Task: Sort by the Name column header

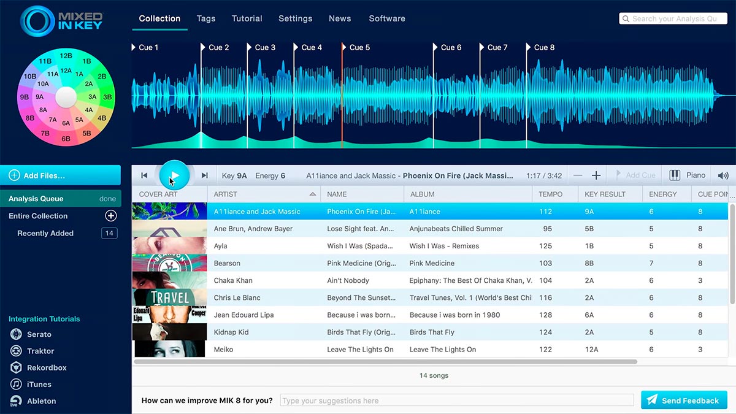Action: coord(362,194)
